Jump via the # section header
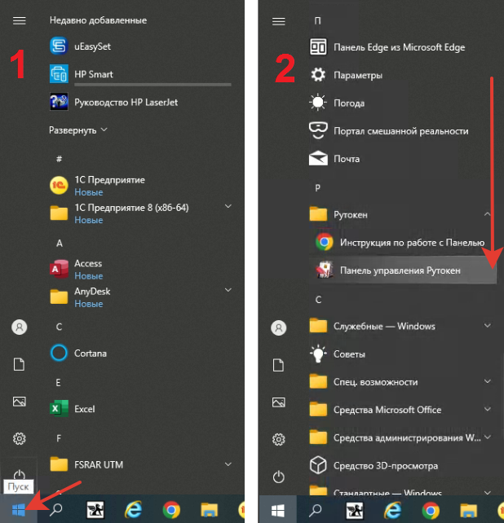This screenshot has height=523, width=504. pos(59,159)
